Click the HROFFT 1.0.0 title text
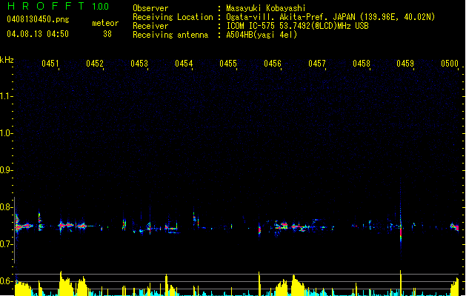 click(59, 6)
